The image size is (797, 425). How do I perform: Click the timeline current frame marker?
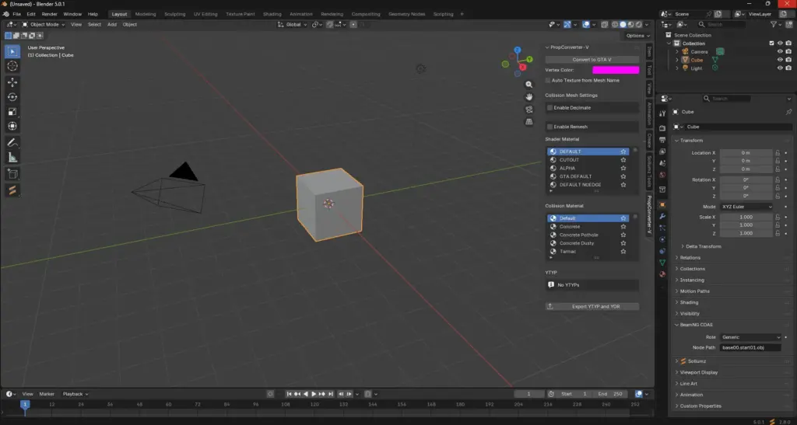pos(24,404)
